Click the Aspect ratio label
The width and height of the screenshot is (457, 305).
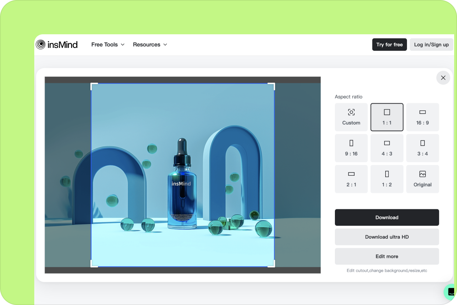pyautogui.click(x=348, y=97)
